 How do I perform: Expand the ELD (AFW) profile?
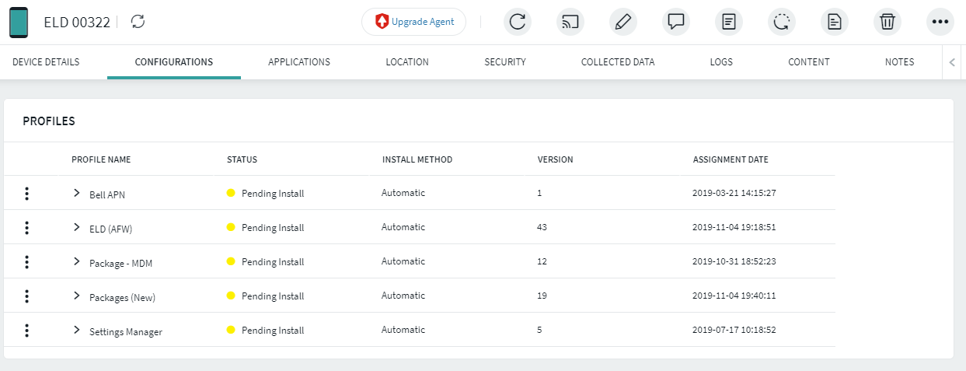(x=76, y=227)
